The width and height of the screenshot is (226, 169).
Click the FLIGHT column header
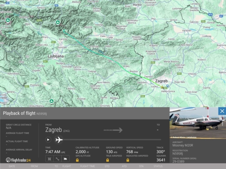point(66,166)
